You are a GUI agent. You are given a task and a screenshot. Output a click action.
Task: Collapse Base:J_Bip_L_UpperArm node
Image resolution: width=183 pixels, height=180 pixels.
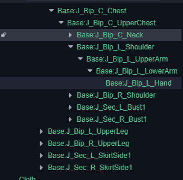click(80, 59)
